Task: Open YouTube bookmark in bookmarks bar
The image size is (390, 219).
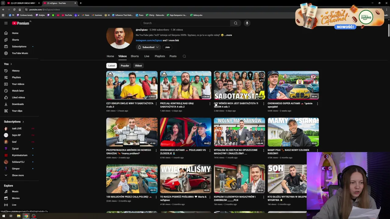Action: (67, 15)
